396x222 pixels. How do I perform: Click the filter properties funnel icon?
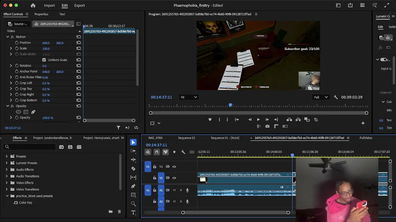(118, 128)
